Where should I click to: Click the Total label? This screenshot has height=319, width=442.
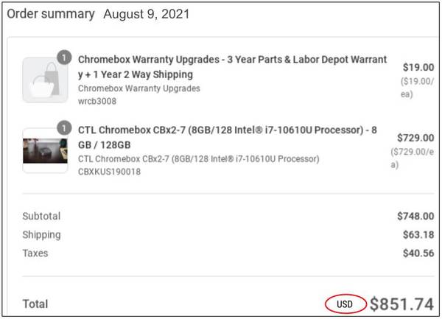point(35,304)
